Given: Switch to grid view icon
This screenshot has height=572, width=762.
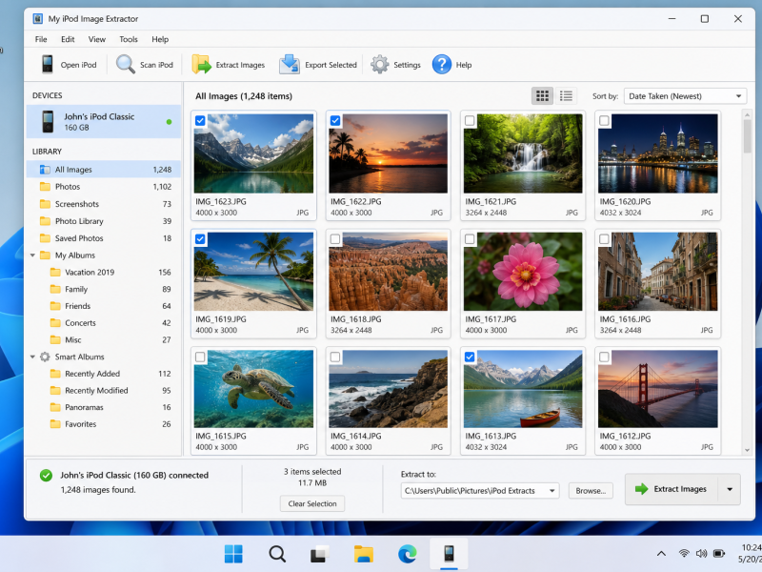Looking at the screenshot, I should [542, 96].
